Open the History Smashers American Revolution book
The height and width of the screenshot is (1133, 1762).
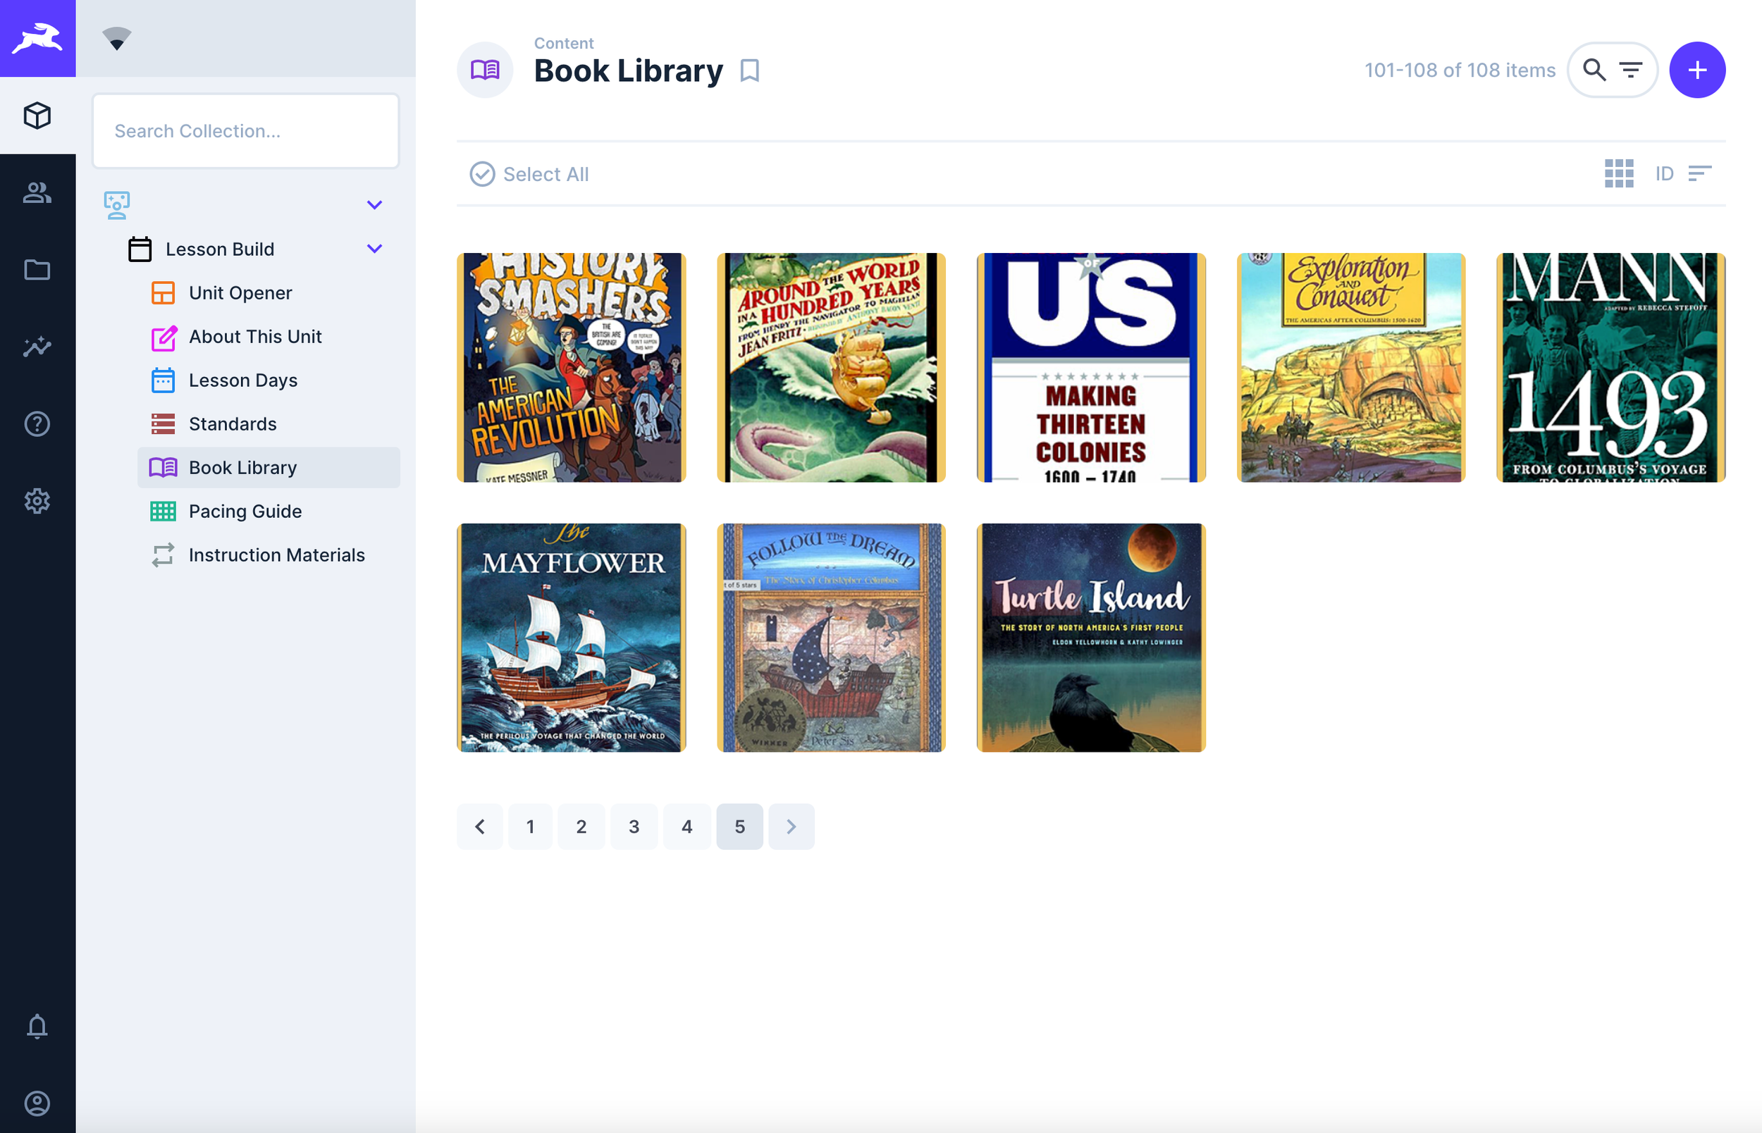point(571,367)
